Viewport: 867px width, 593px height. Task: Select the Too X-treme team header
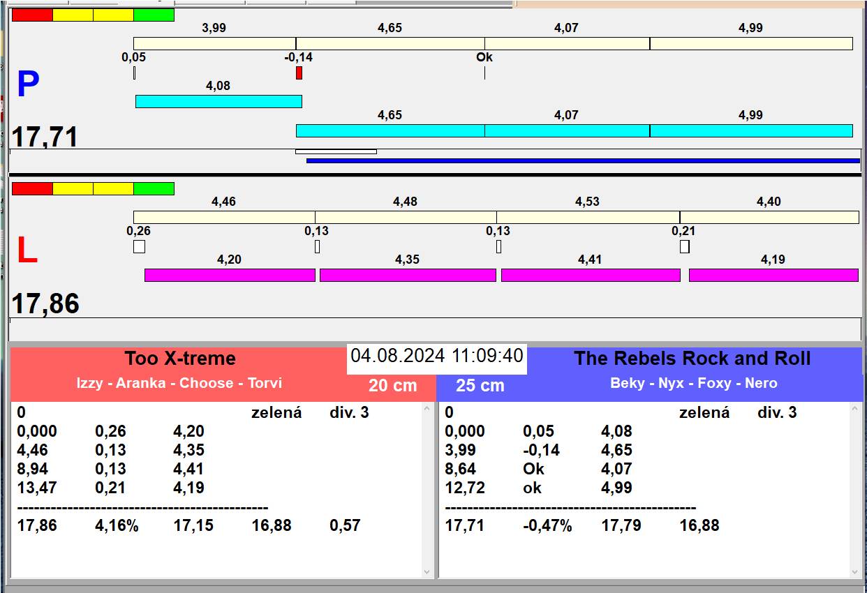(180, 359)
